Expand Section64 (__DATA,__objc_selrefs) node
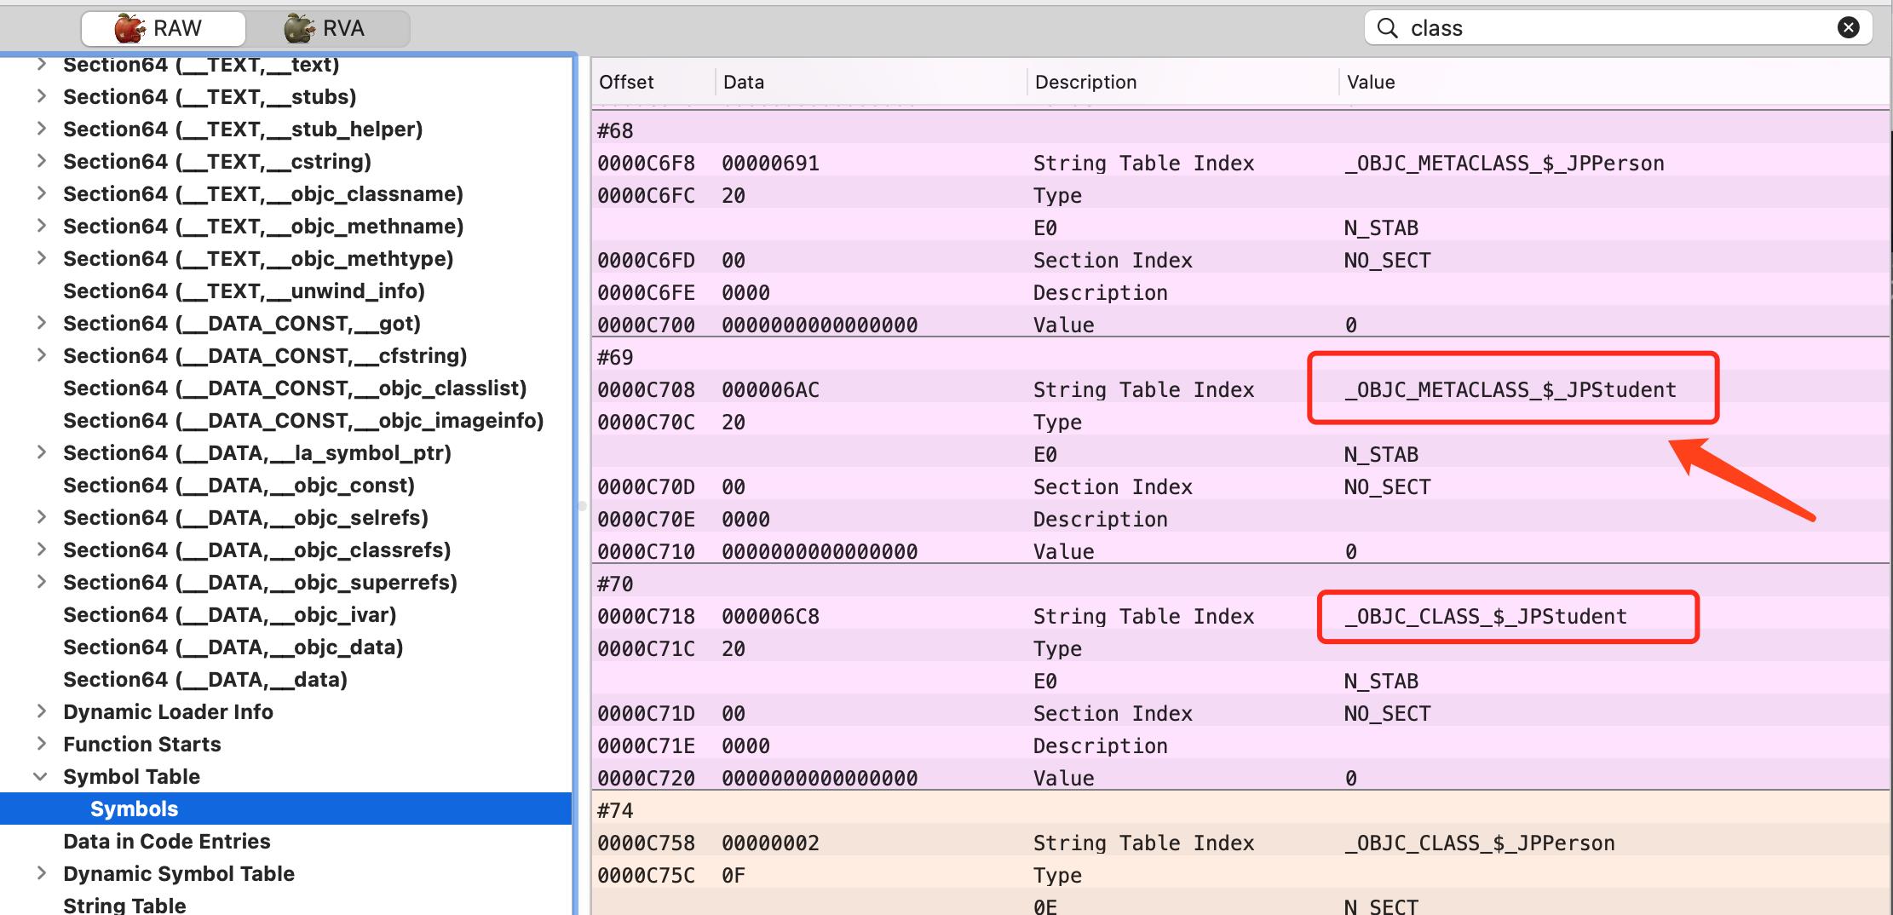This screenshot has width=1893, height=915. (x=41, y=517)
